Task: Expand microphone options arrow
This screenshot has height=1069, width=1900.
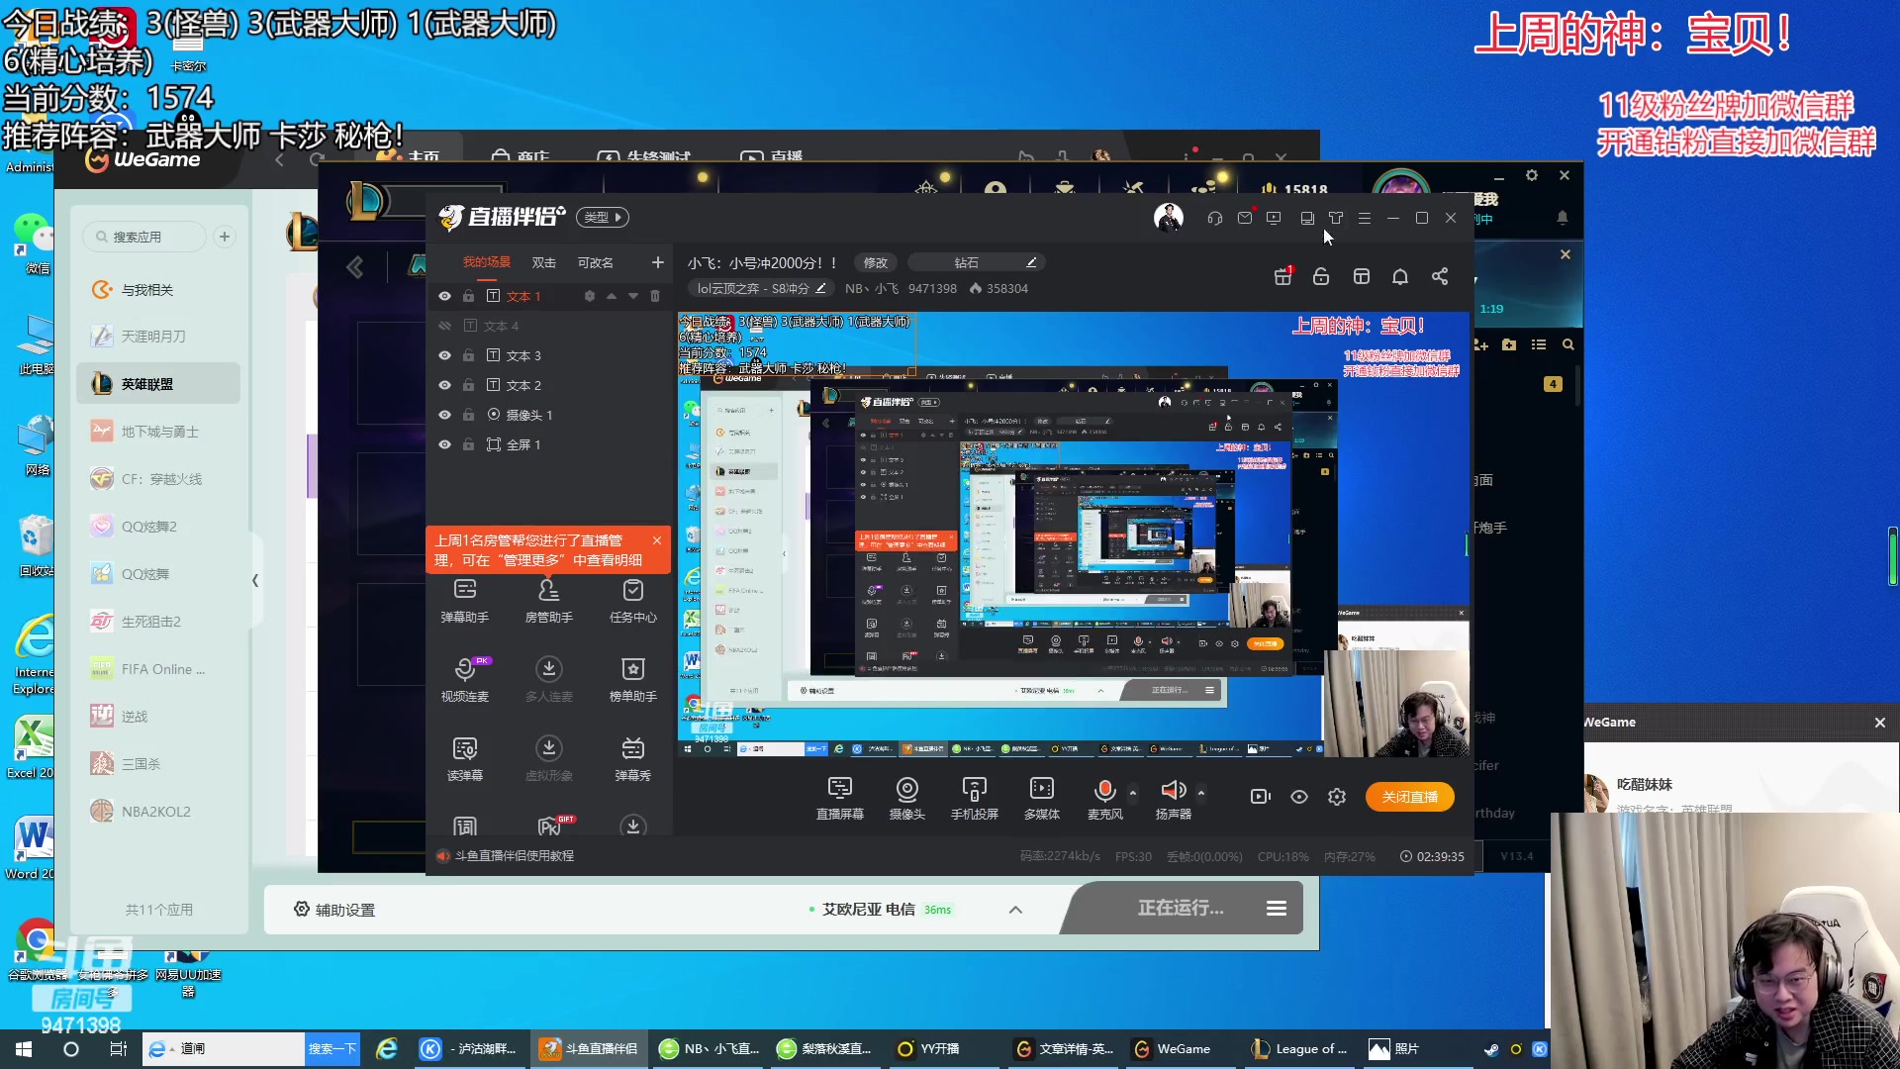Action: pos(1133,793)
